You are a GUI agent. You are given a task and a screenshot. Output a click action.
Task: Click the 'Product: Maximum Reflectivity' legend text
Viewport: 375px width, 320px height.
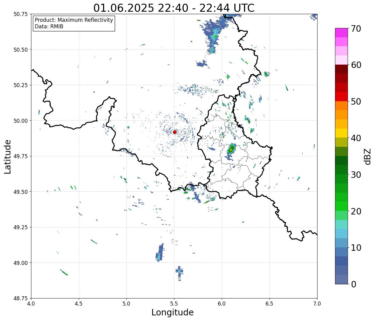pyautogui.click(x=74, y=20)
